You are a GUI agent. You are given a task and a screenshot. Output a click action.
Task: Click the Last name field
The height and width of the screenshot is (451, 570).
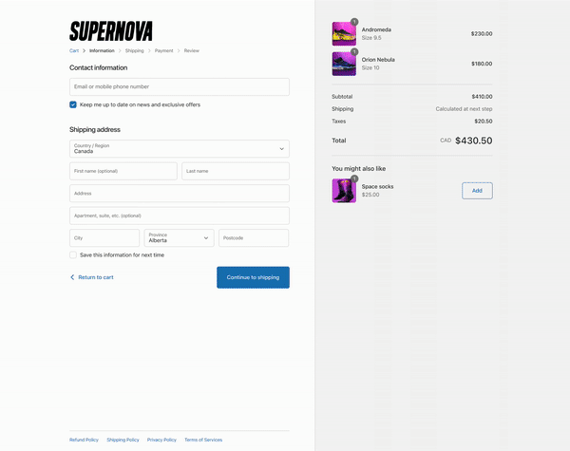pos(236,171)
